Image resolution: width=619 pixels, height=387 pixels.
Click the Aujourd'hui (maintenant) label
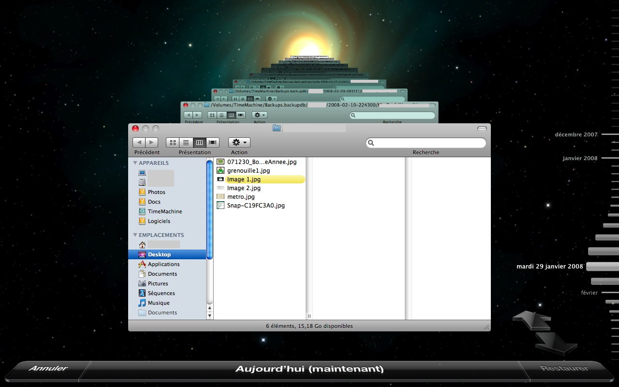coord(309,369)
